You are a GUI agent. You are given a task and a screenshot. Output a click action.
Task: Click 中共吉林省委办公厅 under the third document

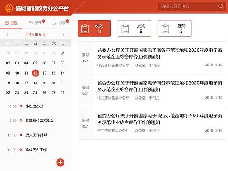[x=113, y=131]
